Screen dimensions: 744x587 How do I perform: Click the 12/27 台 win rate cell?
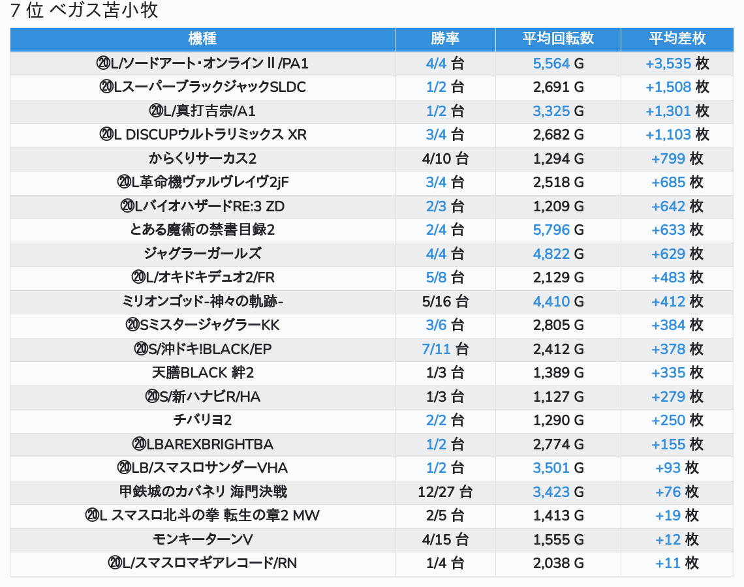pos(445,492)
